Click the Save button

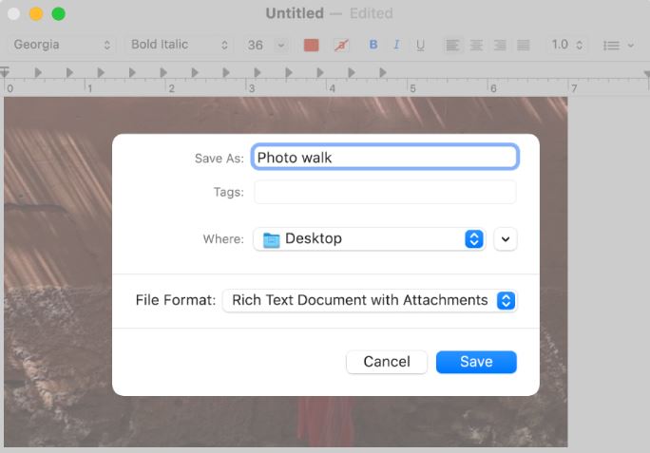(476, 362)
